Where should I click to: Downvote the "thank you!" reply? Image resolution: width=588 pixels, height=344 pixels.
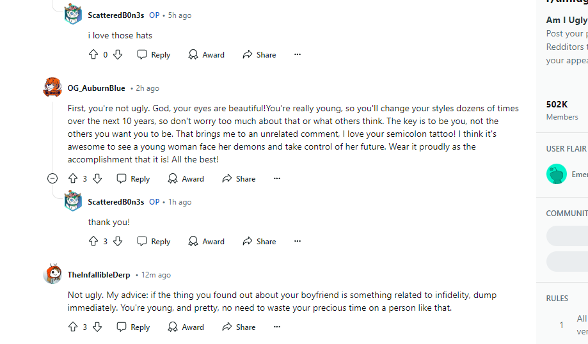coord(118,242)
